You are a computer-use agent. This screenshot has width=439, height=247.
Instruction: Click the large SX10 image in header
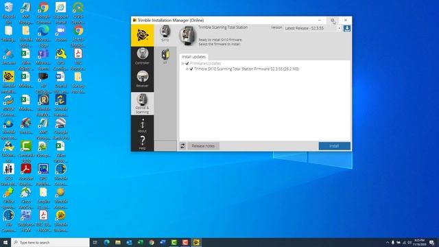click(187, 36)
